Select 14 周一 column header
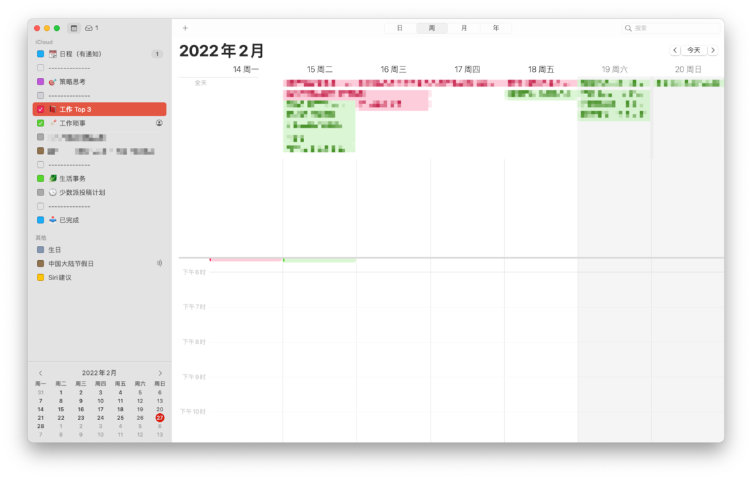Screen dimensions: 752x479 point(246,70)
